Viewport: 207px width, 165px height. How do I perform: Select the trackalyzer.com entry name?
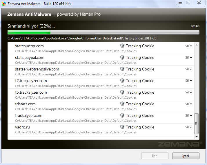tap(29, 116)
